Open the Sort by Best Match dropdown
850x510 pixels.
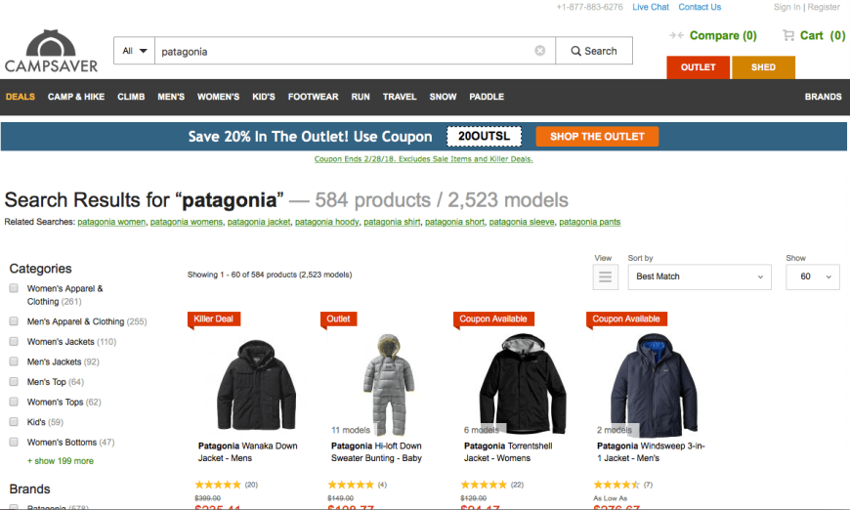(700, 276)
